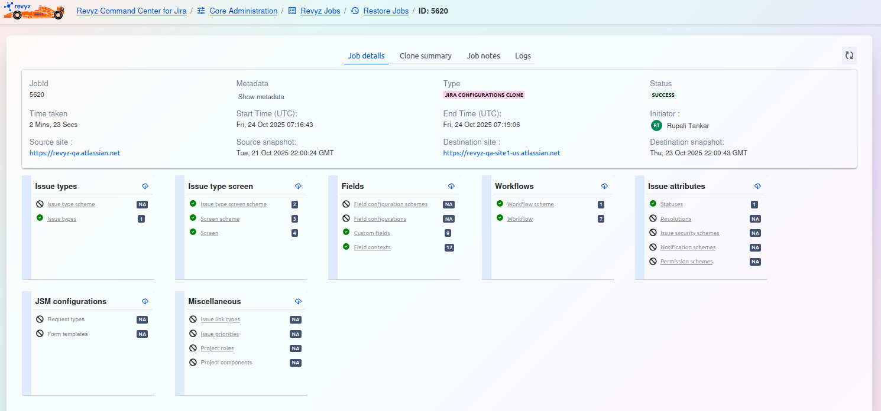Open the Logs tab
Screen dimensions: 881x411
(523, 56)
